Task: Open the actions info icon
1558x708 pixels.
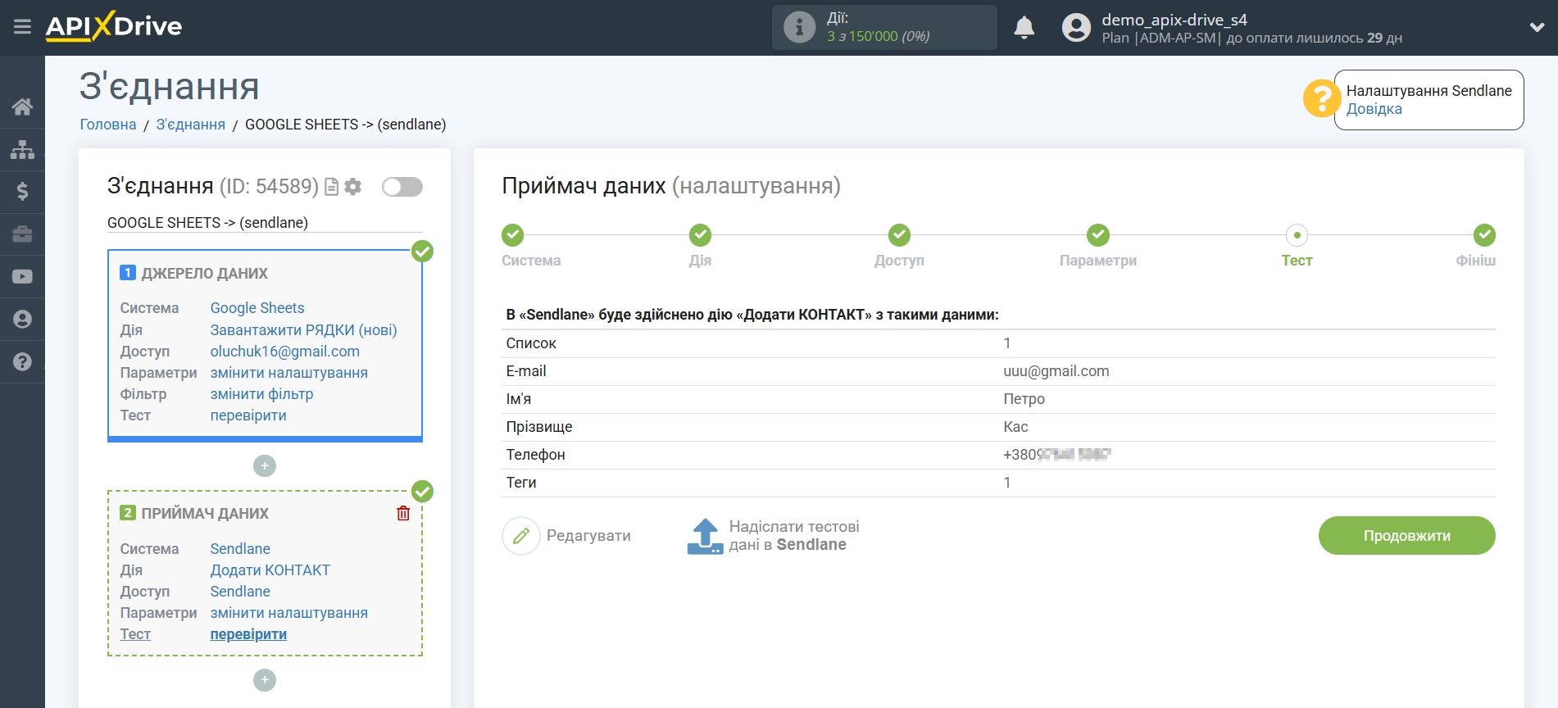Action: (799, 27)
